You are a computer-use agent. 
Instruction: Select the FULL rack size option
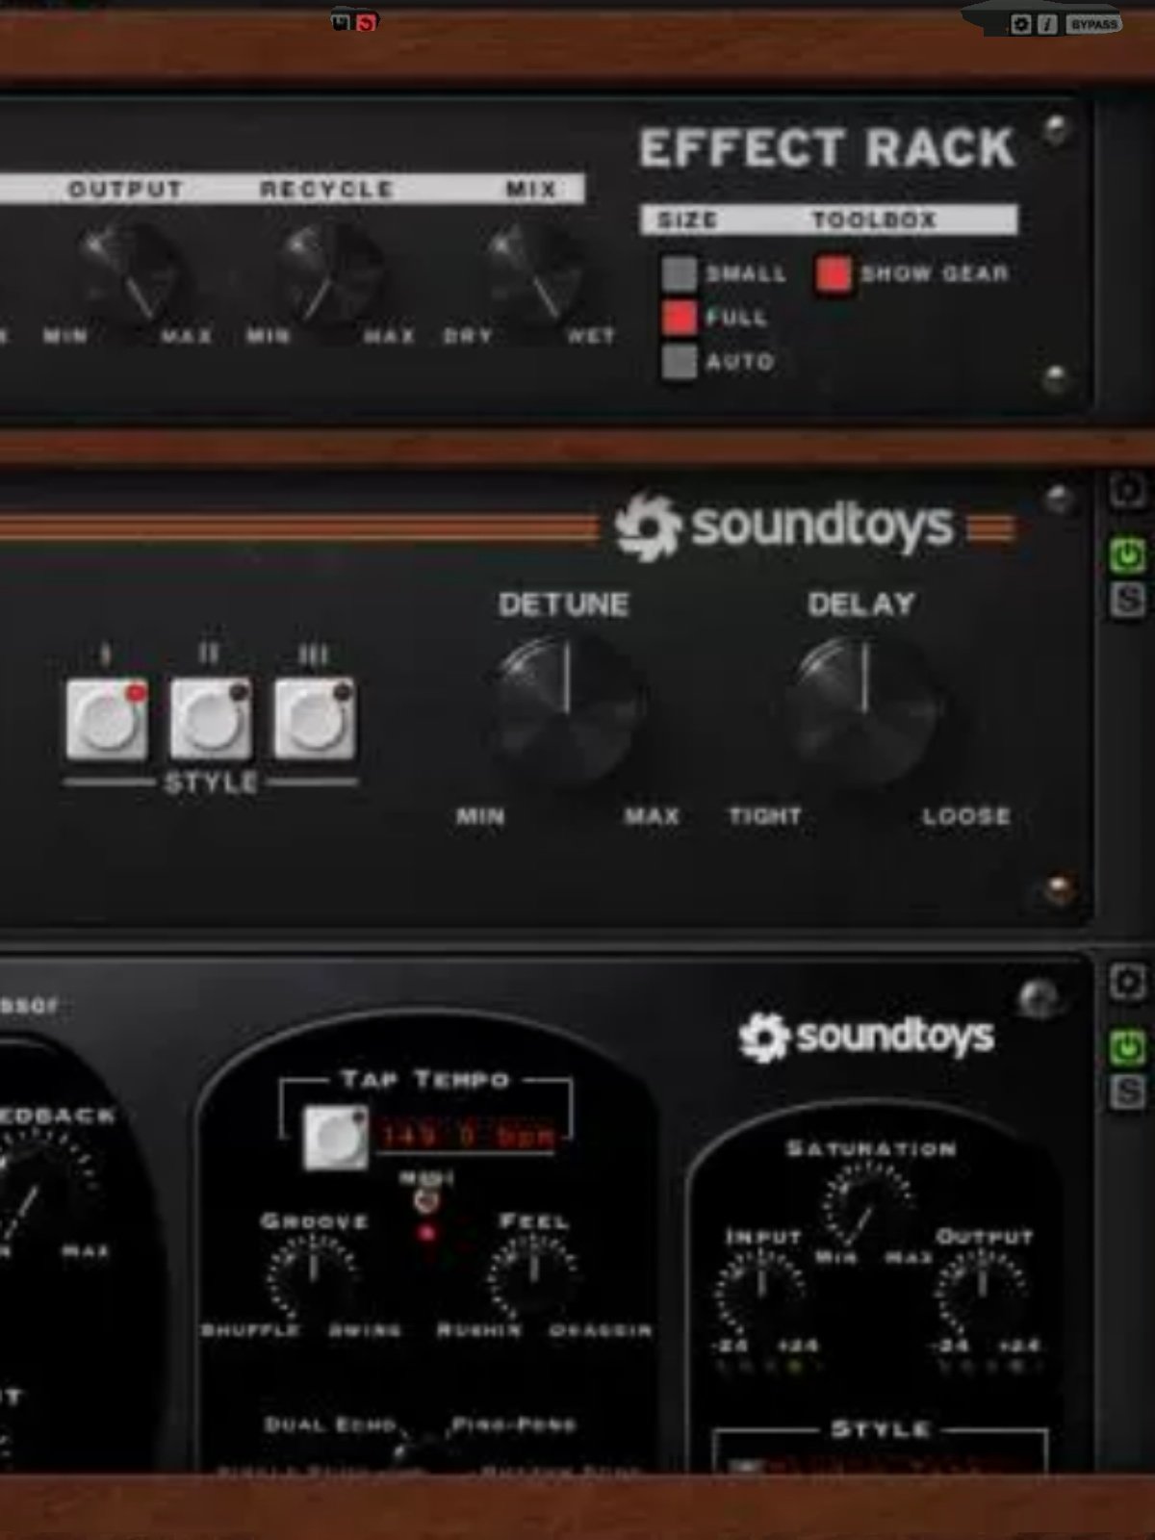click(x=680, y=318)
